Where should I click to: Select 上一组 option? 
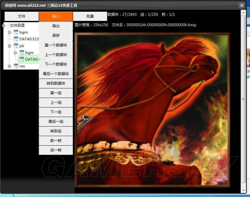[x=56, y=103]
